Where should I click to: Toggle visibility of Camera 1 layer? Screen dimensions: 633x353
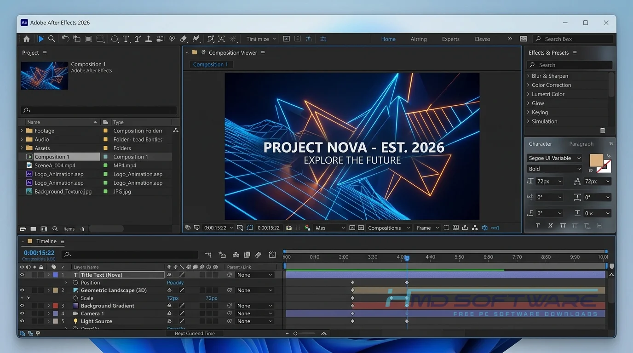tap(22, 313)
